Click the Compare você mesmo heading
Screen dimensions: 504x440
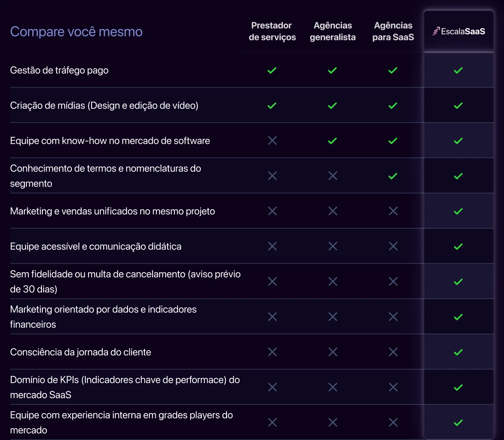(x=76, y=32)
